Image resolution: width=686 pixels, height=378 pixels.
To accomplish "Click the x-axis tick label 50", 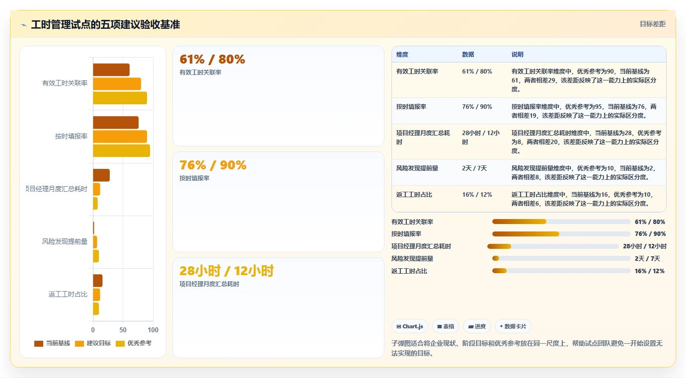I will (123, 330).
